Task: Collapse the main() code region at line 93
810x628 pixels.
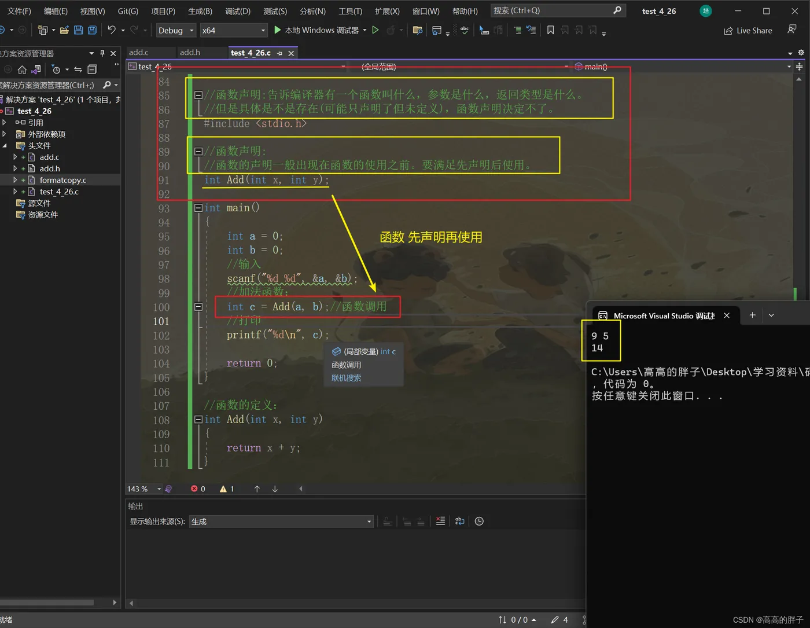Action: pyautogui.click(x=198, y=208)
